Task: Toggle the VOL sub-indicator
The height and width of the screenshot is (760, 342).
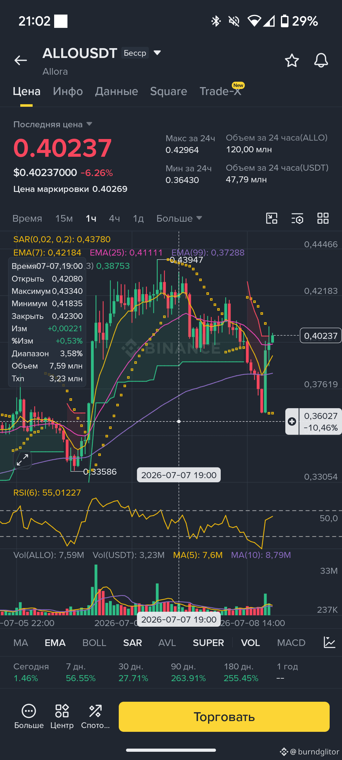Action: click(250, 643)
